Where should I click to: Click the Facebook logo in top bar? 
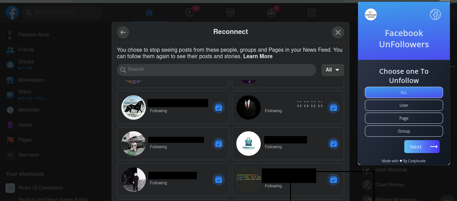click(12, 13)
